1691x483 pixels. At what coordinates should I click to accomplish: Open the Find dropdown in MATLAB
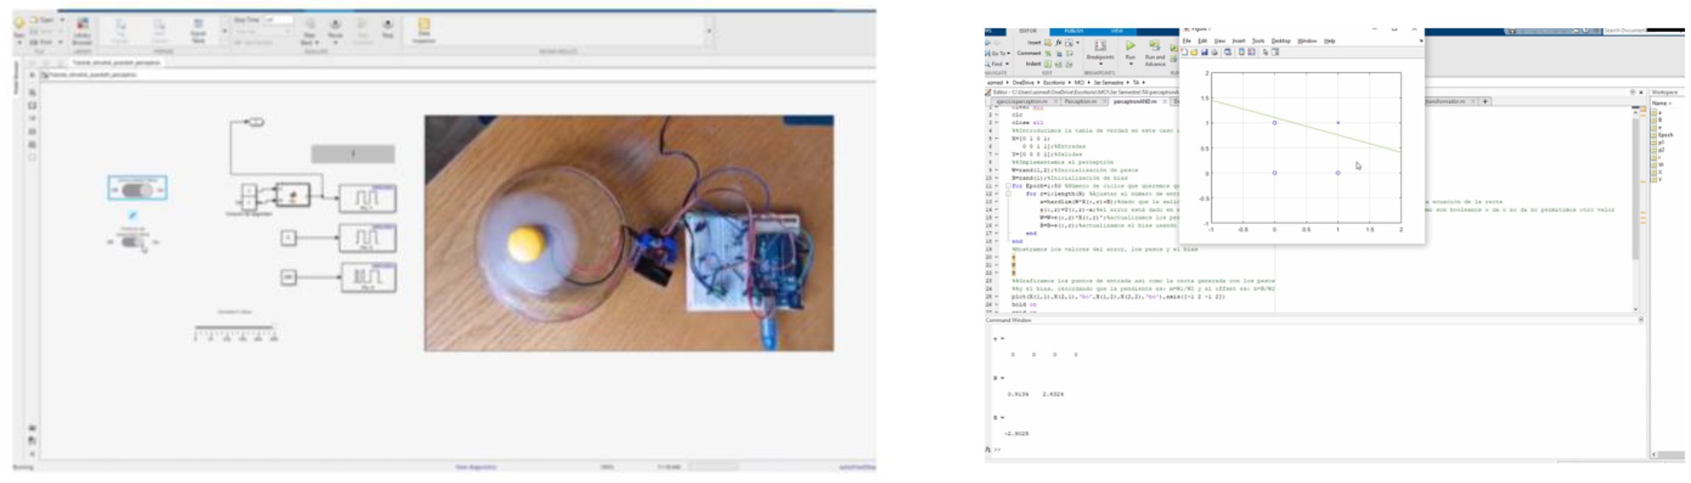tap(996, 64)
